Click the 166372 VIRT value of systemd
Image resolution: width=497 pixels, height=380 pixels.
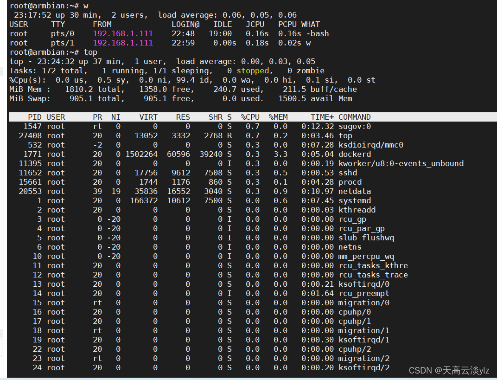point(144,200)
